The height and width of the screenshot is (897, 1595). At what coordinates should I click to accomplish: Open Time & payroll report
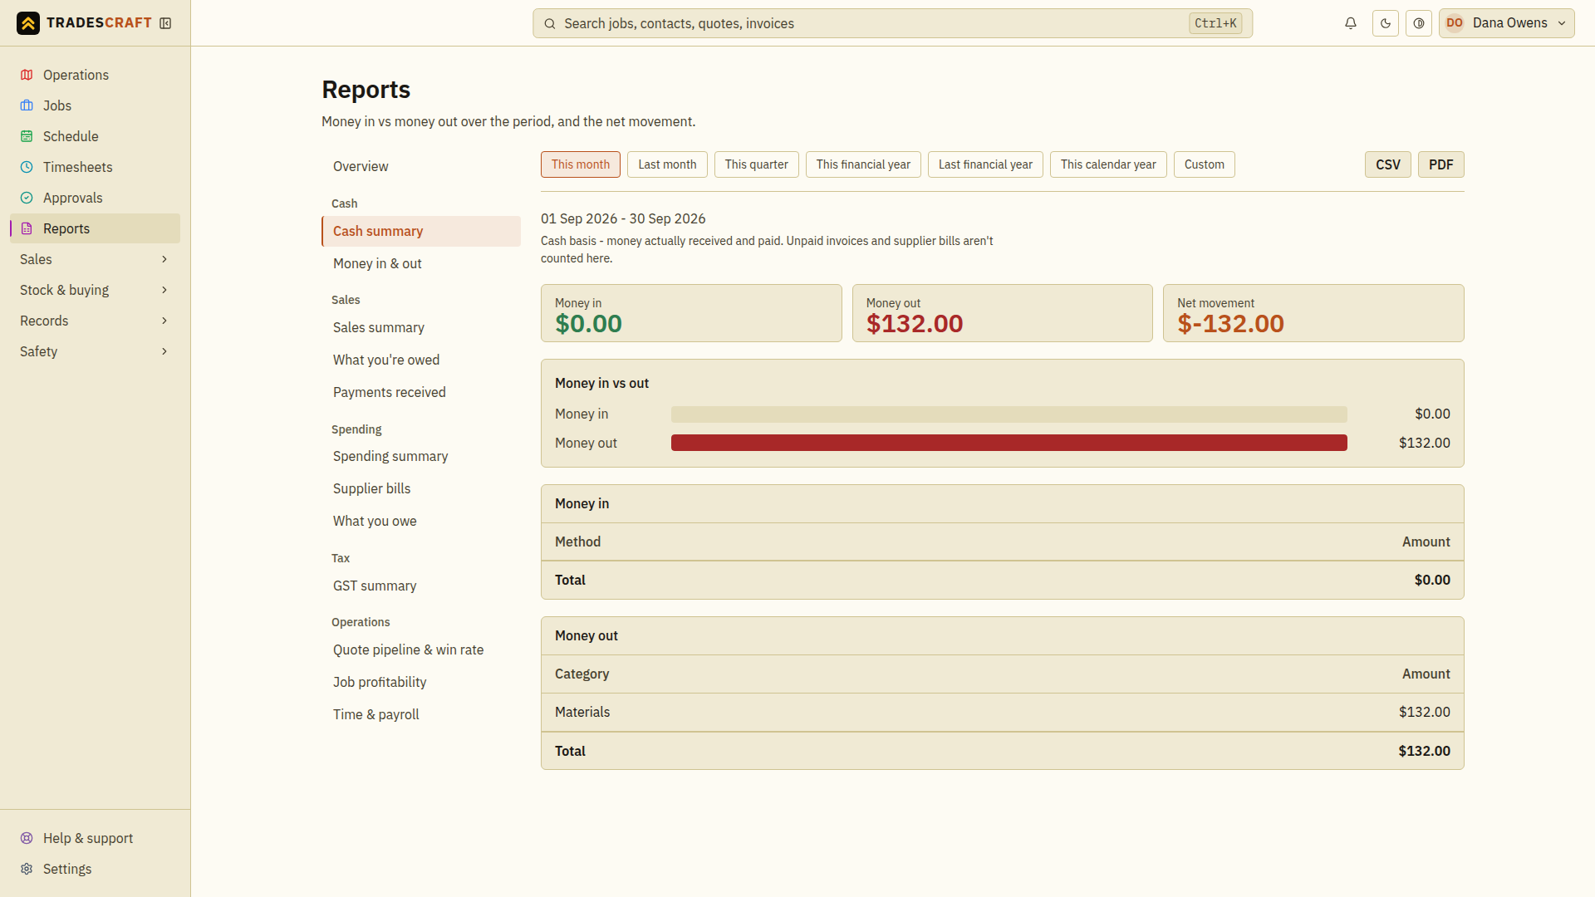coord(421,714)
